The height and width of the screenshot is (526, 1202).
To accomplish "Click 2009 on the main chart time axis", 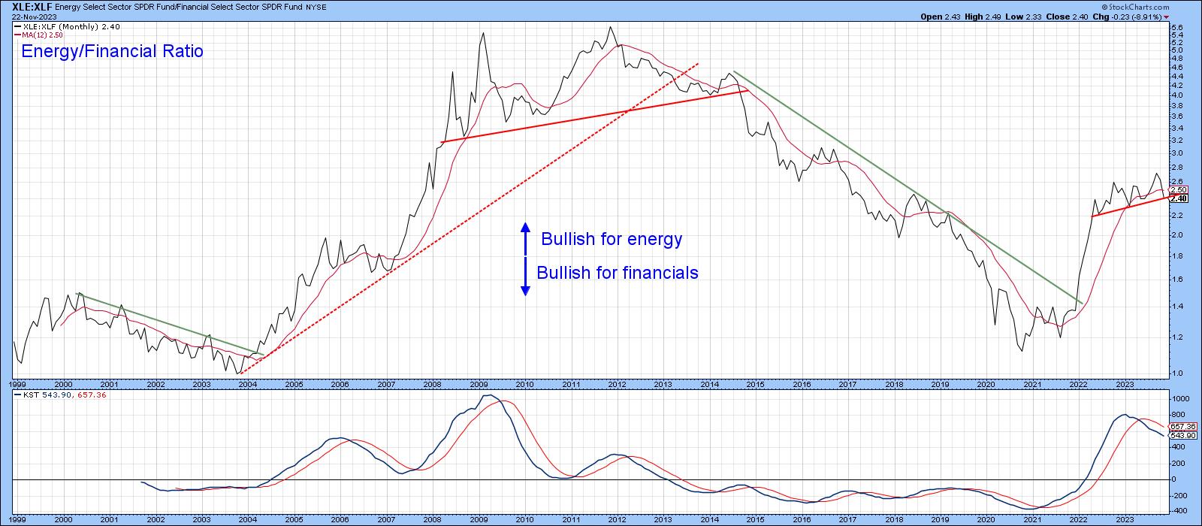I will click(x=479, y=383).
